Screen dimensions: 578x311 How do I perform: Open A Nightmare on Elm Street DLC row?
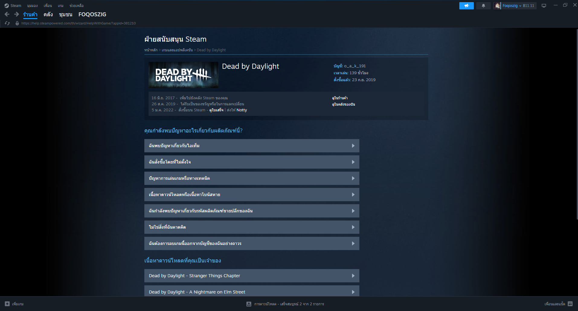click(x=252, y=291)
